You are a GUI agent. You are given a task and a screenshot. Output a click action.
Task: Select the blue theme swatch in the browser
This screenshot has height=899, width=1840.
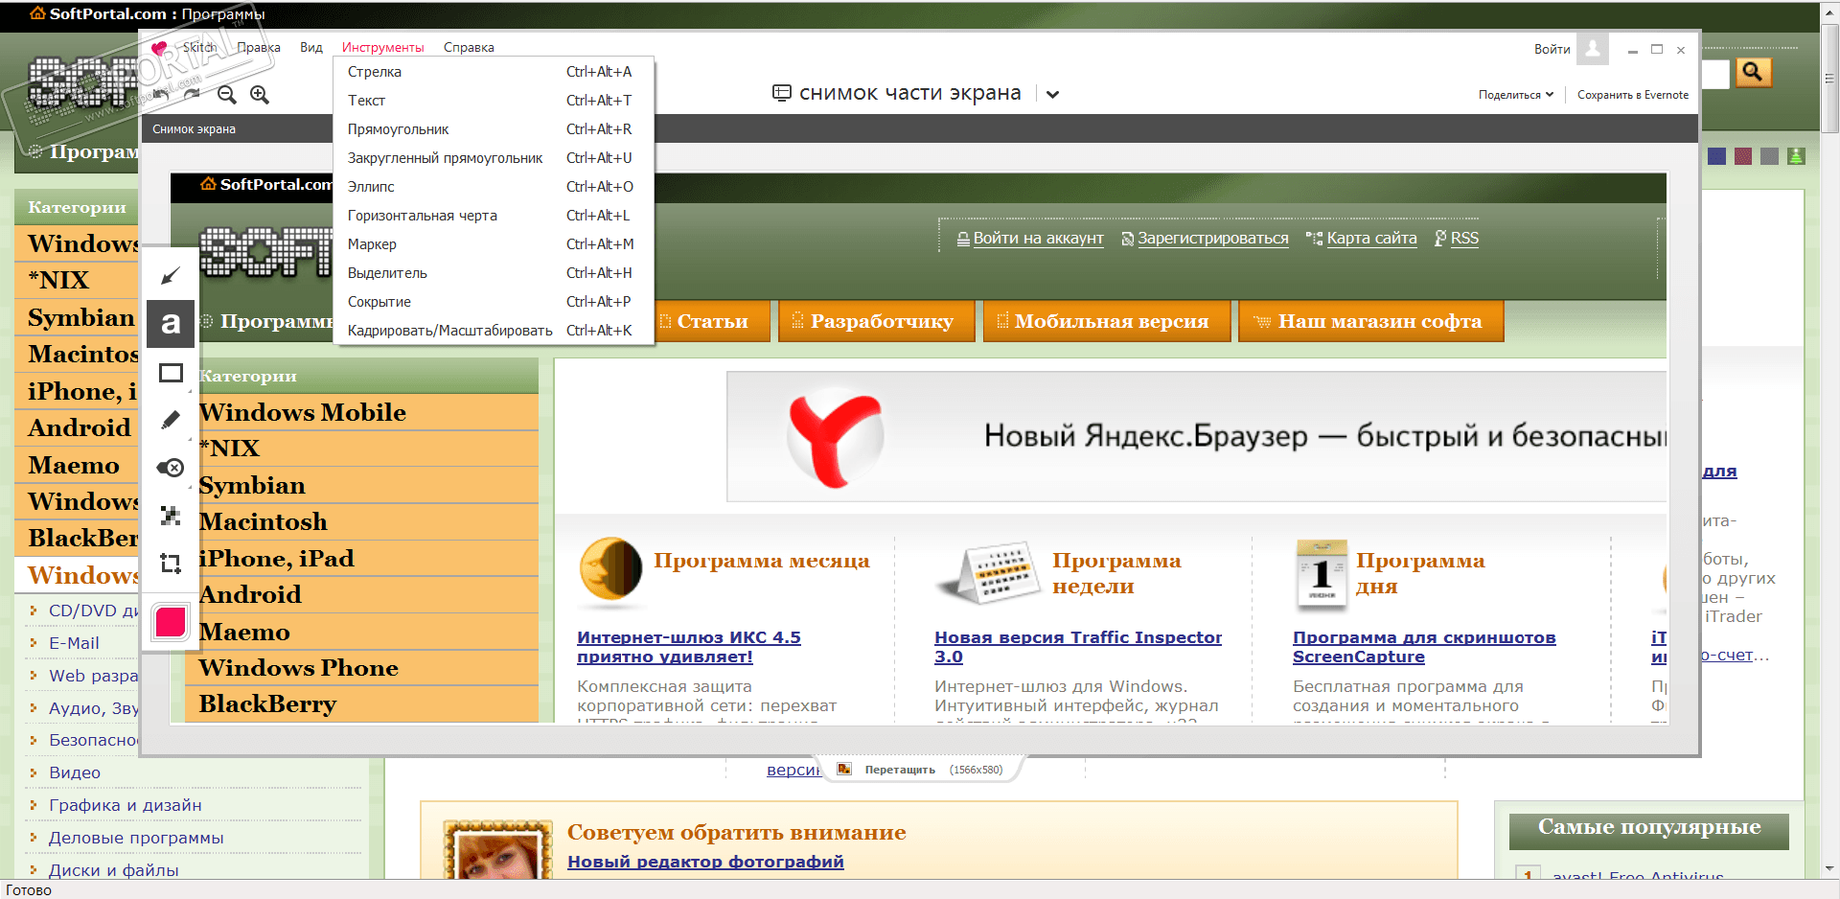(1716, 155)
